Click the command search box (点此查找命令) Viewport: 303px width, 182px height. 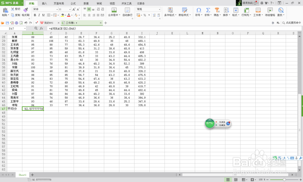291,23
